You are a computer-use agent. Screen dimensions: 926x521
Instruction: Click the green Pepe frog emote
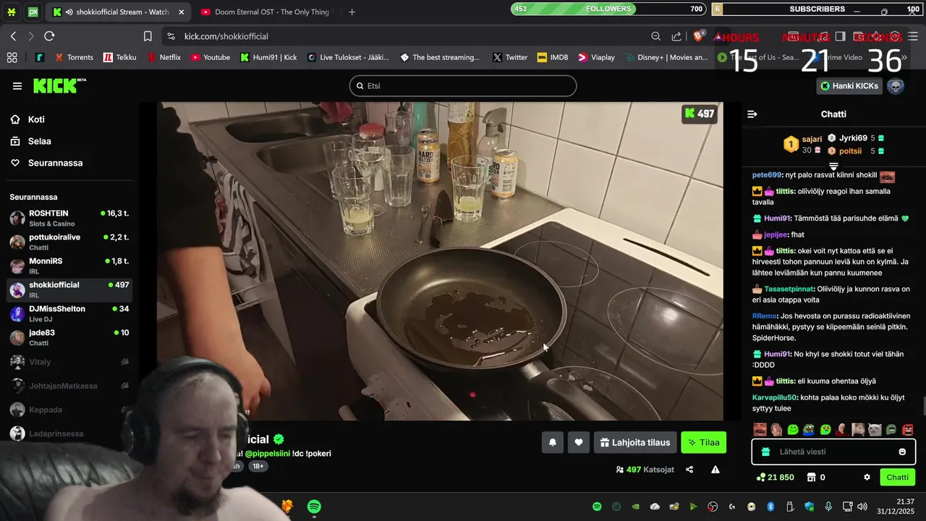809,430
